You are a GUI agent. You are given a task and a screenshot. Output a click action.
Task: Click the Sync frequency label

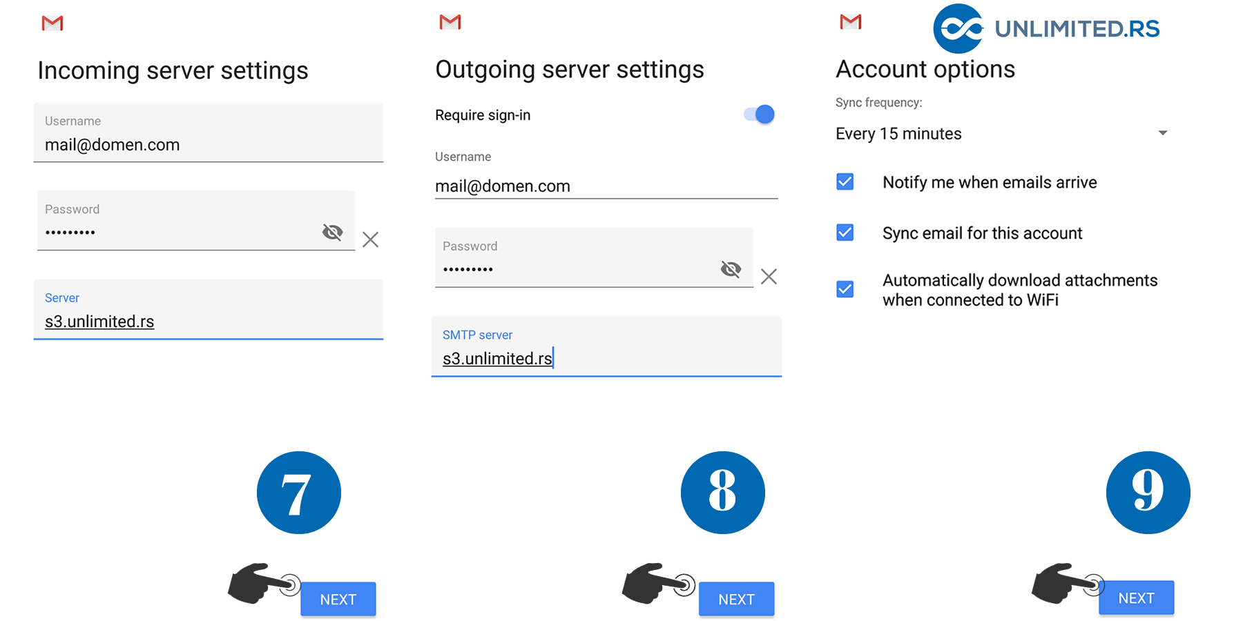pyautogui.click(x=878, y=103)
